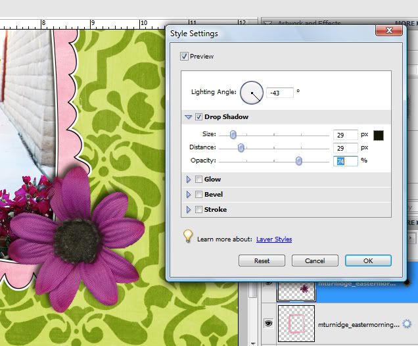The width and height of the screenshot is (418, 346).
Task: Expand the Glow settings section
Action: pyautogui.click(x=189, y=180)
